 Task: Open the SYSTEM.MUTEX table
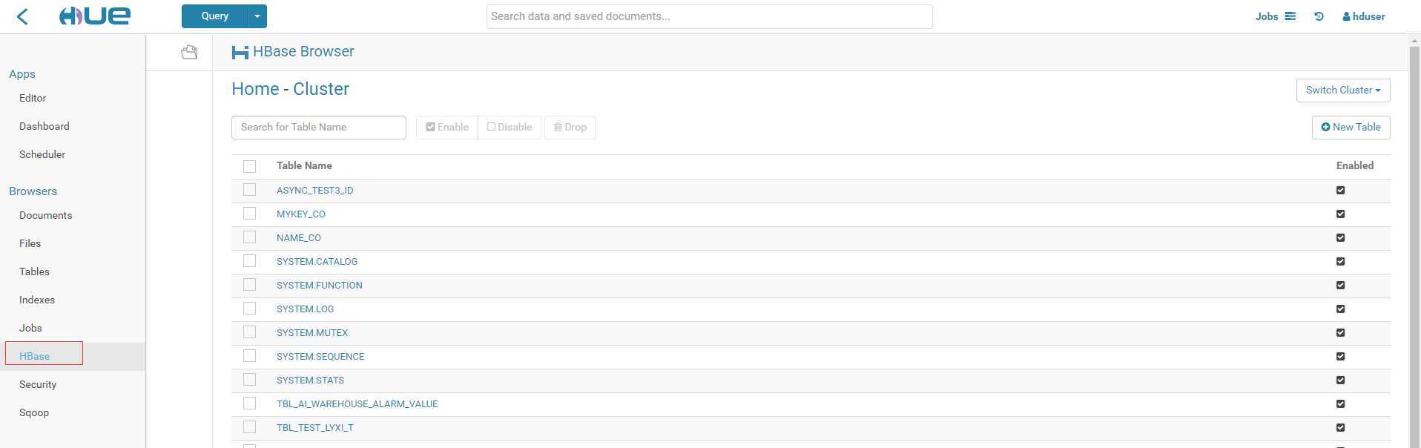[x=311, y=333]
